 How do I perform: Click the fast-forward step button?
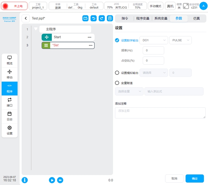tap(60, 180)
